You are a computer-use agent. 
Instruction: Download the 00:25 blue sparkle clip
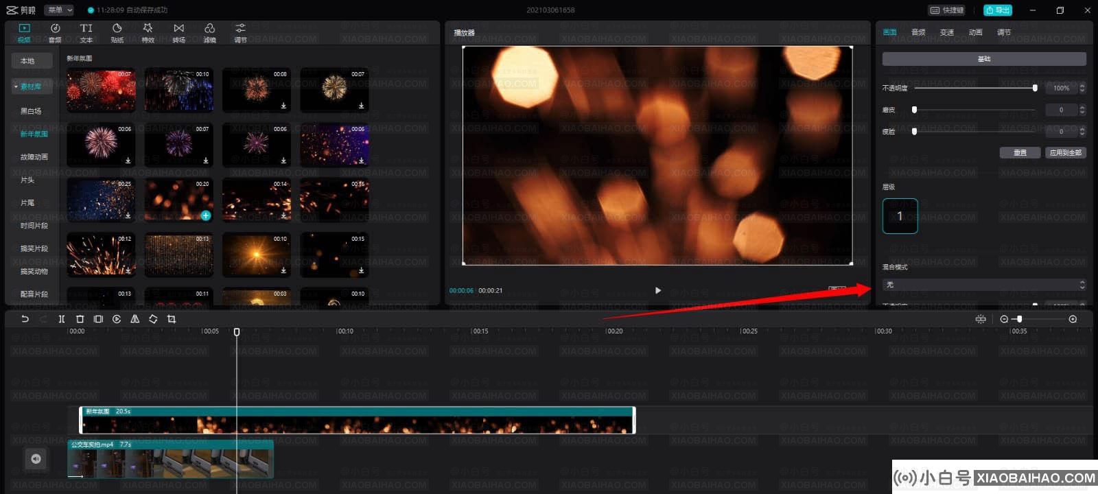(x=128, y=215)
